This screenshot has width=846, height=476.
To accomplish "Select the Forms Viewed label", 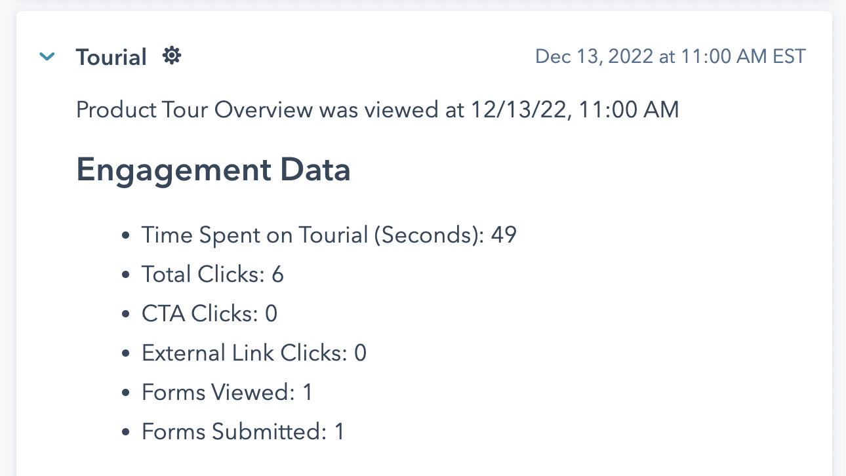I will [x=218, y=392].
